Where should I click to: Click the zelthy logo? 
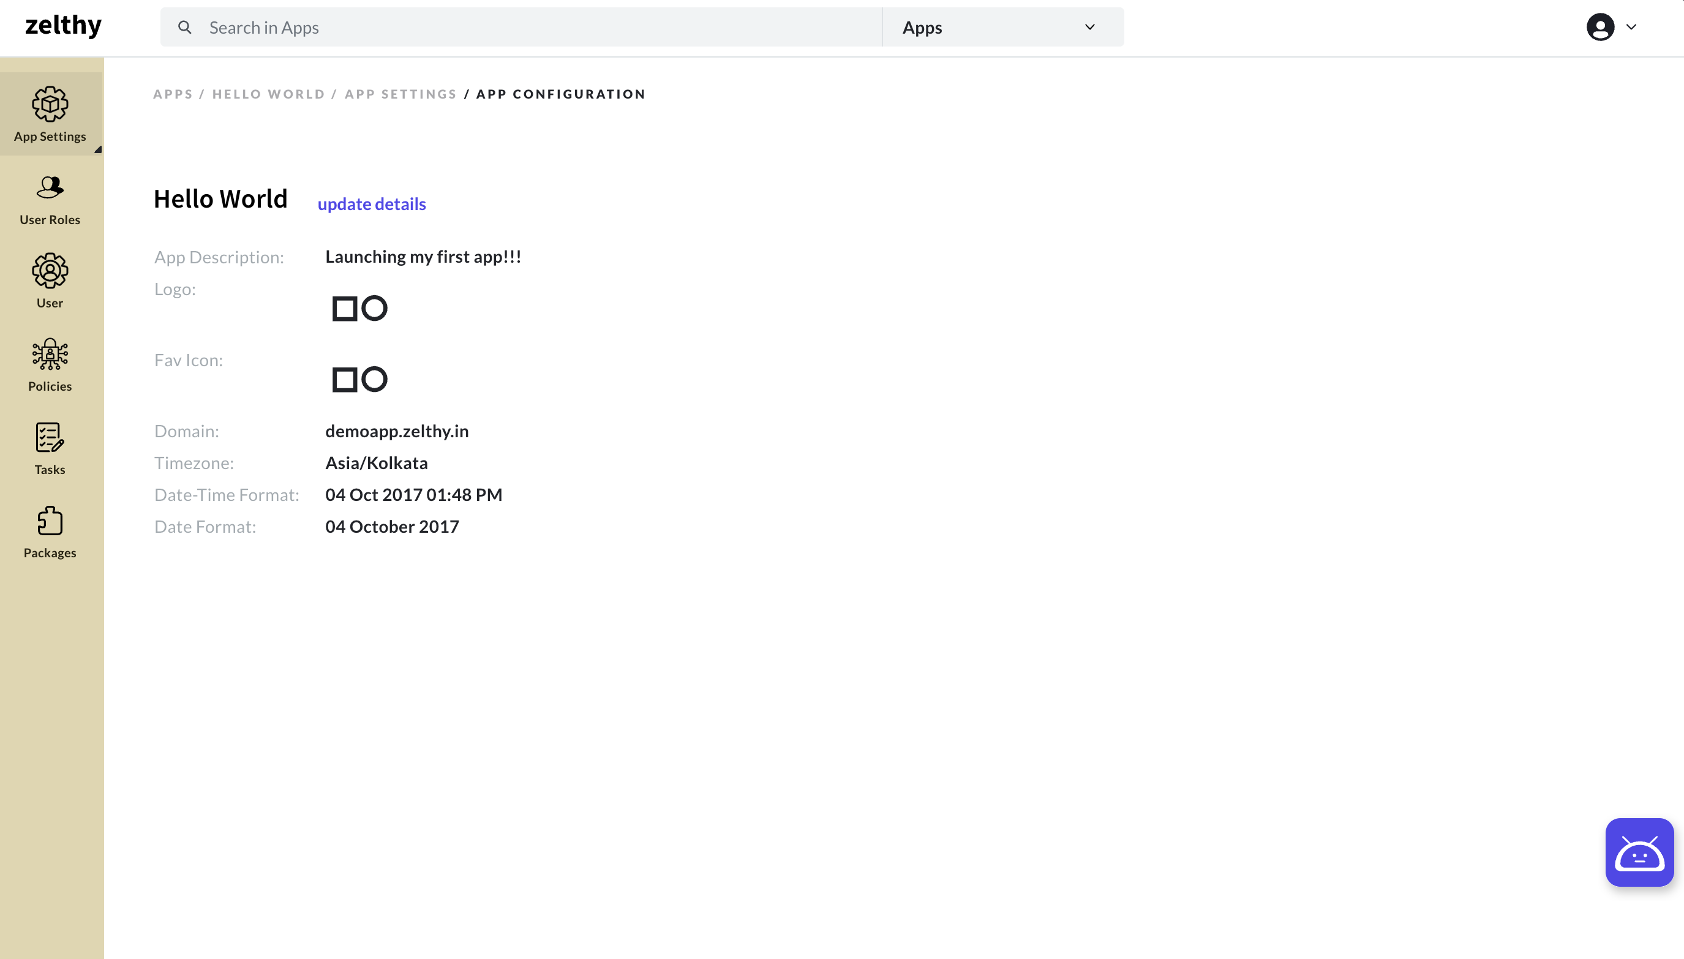tap(63, 26)
